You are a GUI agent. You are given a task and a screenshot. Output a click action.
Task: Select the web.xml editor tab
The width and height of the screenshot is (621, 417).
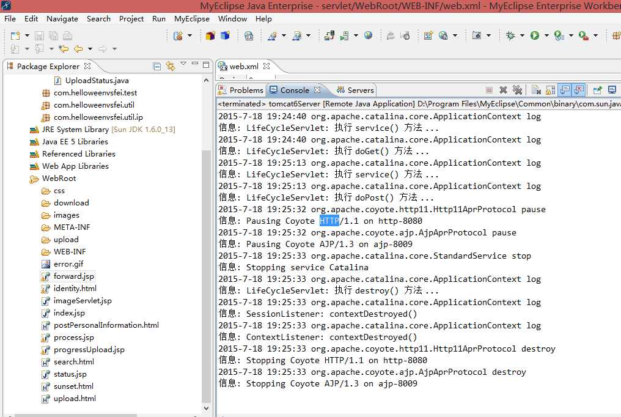pyautogui.click(x=244, y=67)
